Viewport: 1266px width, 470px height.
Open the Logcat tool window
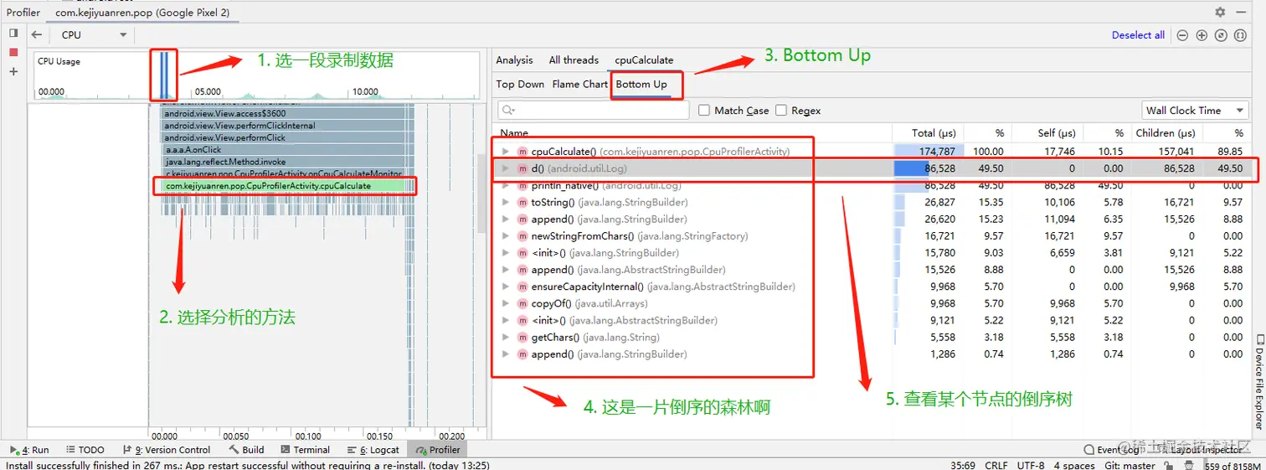[x=373, y=450]
